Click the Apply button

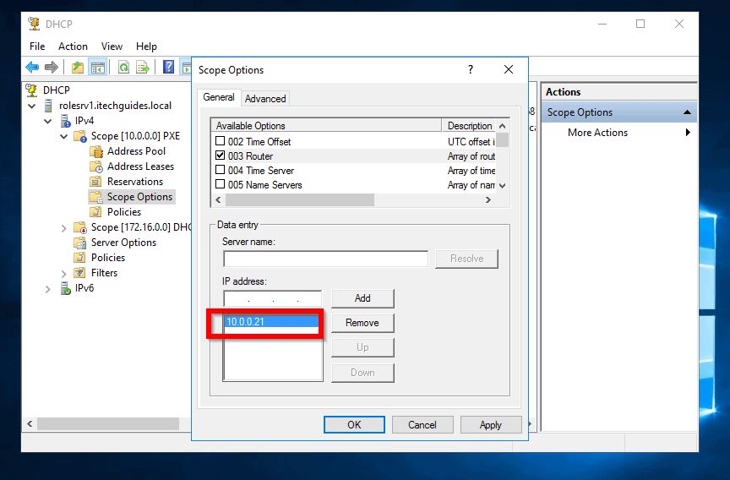pos(491,424)
